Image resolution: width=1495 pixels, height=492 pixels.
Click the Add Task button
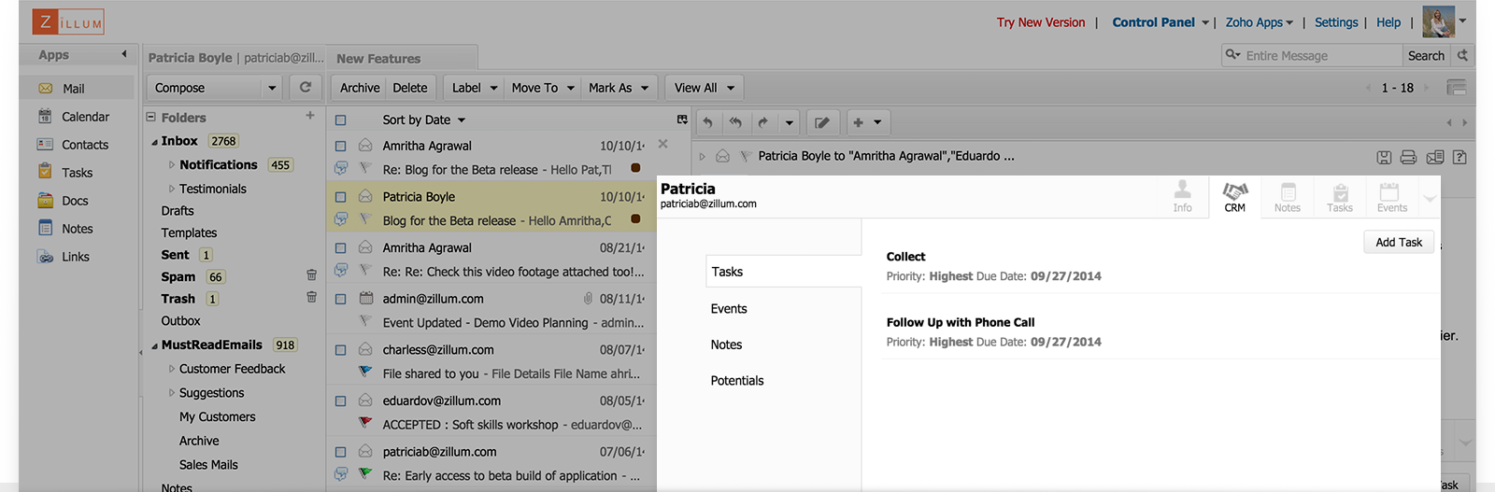coord(1398,243)
